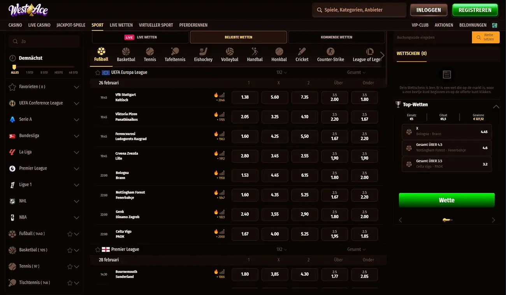Screen dimensions: 506x295
Task: Expand UEFA Conference League sidebar entry
Action: 77,103
